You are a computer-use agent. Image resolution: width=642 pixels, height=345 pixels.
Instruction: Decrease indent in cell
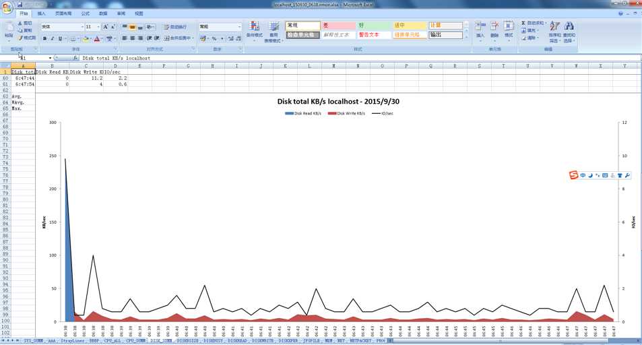coord(149,38)
